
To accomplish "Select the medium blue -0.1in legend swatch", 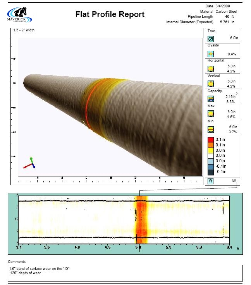I will pyautogui.click(x=211, y=167).
